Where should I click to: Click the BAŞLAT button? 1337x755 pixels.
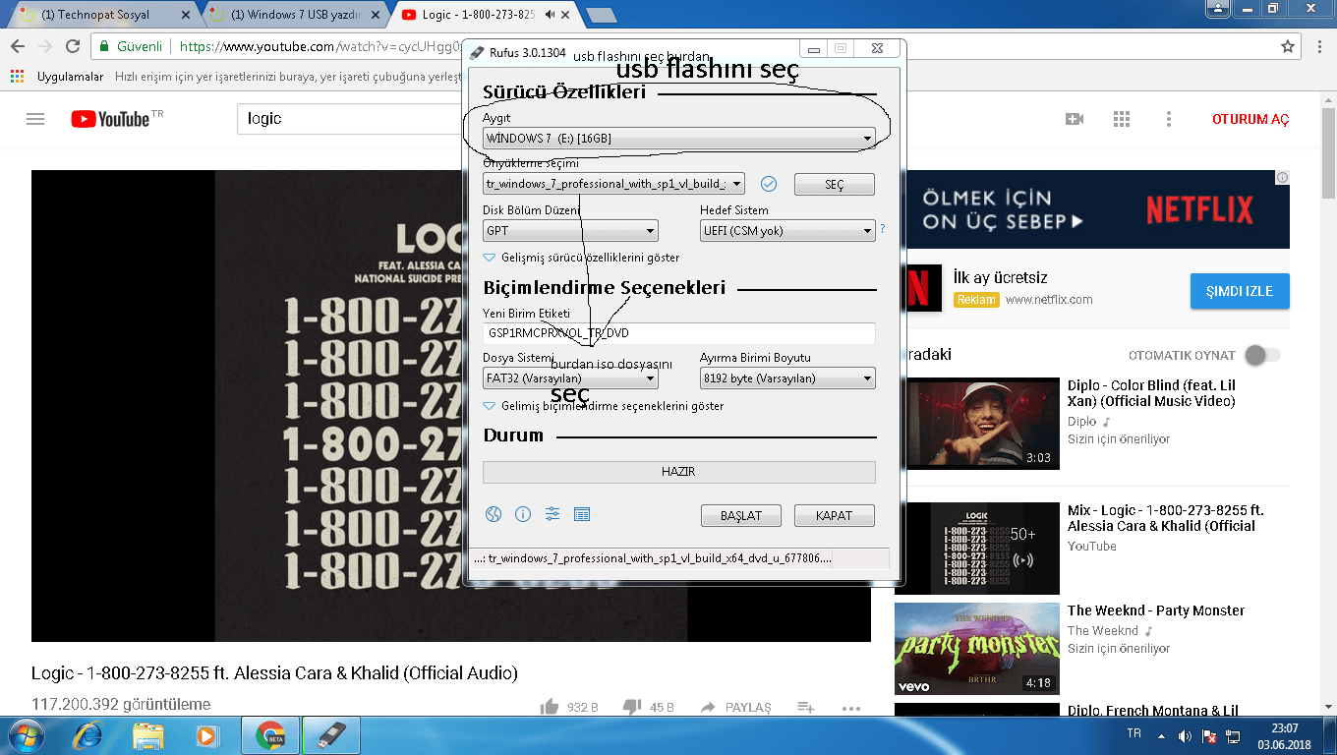(x=741, y=515)
